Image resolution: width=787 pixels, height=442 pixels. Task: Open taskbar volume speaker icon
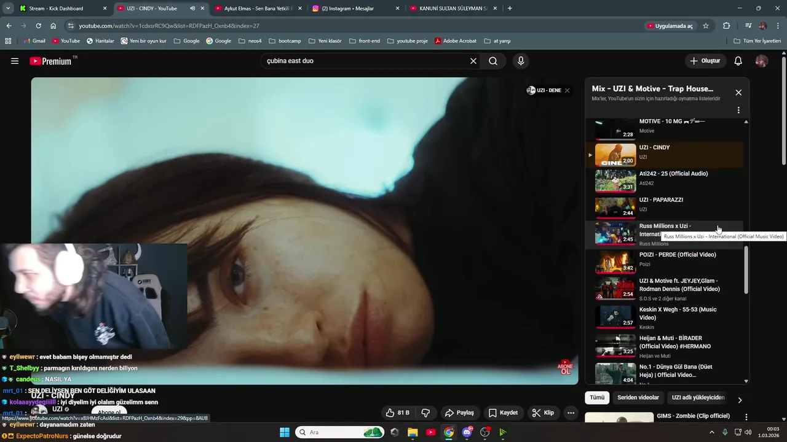click(x=748, y=432)
